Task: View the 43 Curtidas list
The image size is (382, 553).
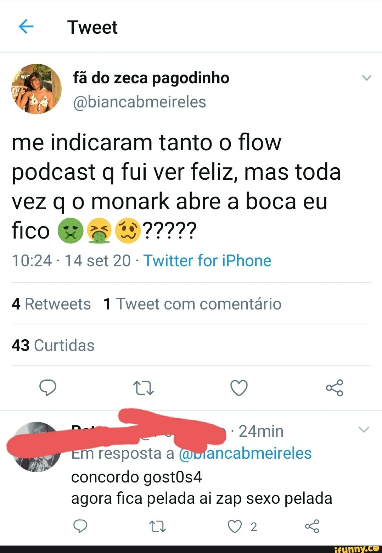Action: tap(53, 345)
